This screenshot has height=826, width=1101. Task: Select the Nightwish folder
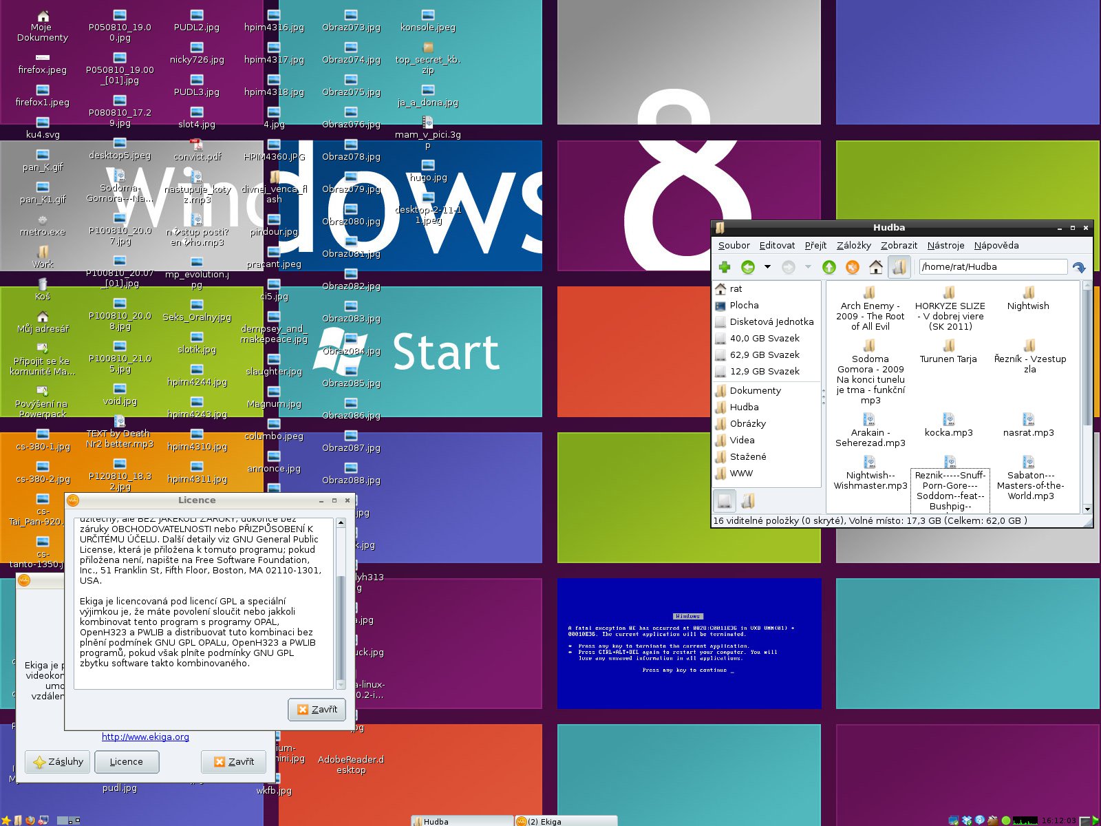(1028, 299)
